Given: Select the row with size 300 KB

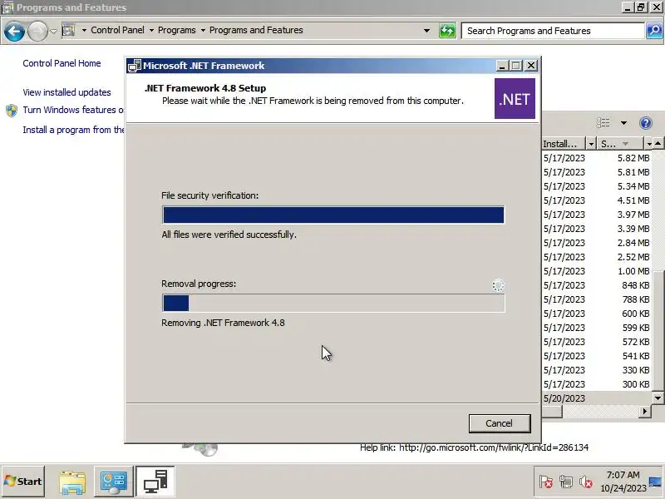Looking at the screenshot, I should pyautogui.click(x=597, y=384).
